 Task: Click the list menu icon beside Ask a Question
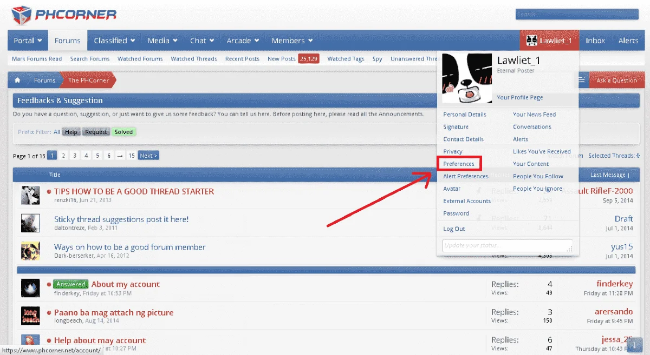coord(581,81)
